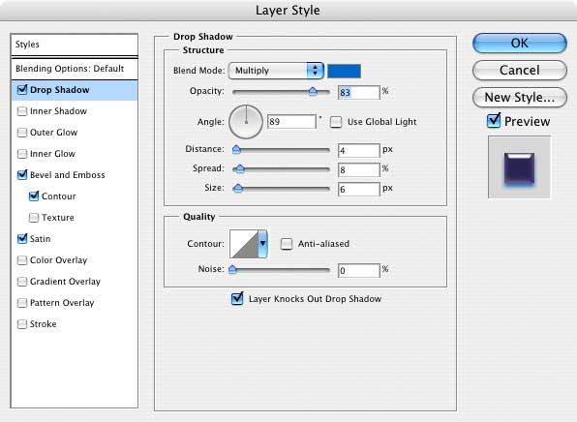This screenshot has width=577, height=422.
Task: Expand the Contour picker arrow
Action: (x=262, y=244)
